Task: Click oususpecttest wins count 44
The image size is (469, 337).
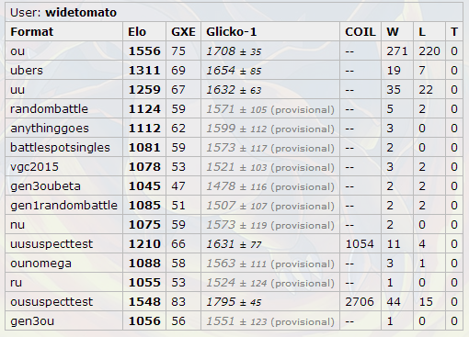Action: tap(394, 302)
